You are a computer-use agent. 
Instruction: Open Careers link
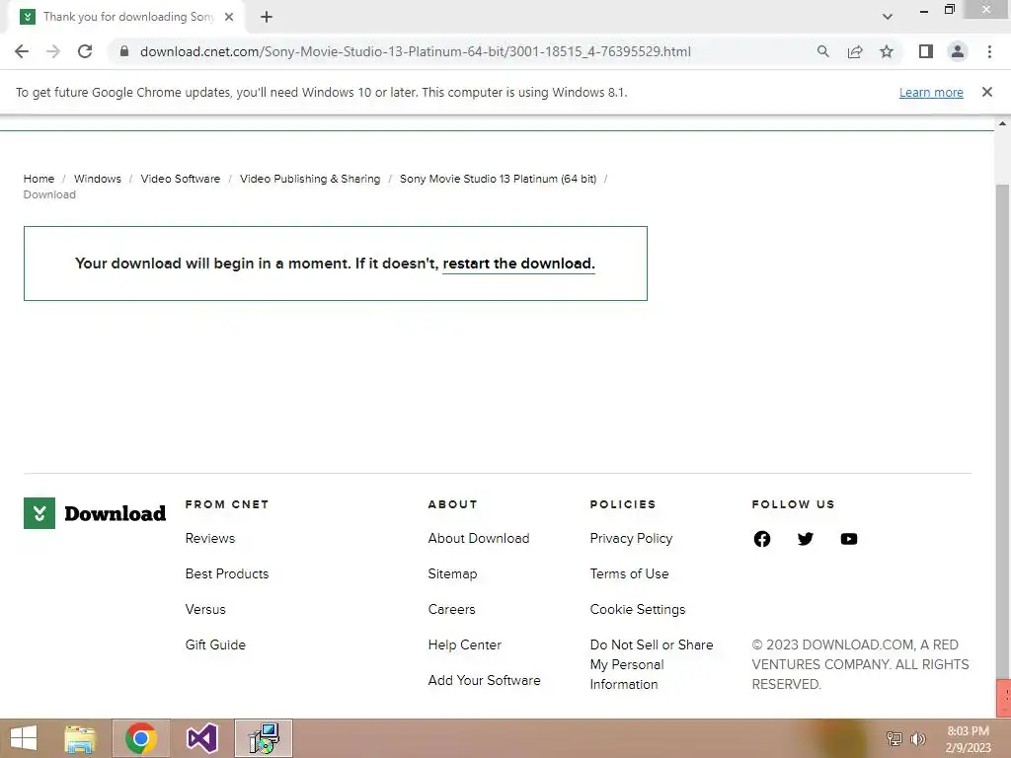click(451, 609)
